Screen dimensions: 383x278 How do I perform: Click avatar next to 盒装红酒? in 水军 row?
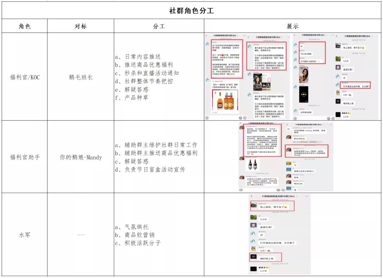pos(253,225)
